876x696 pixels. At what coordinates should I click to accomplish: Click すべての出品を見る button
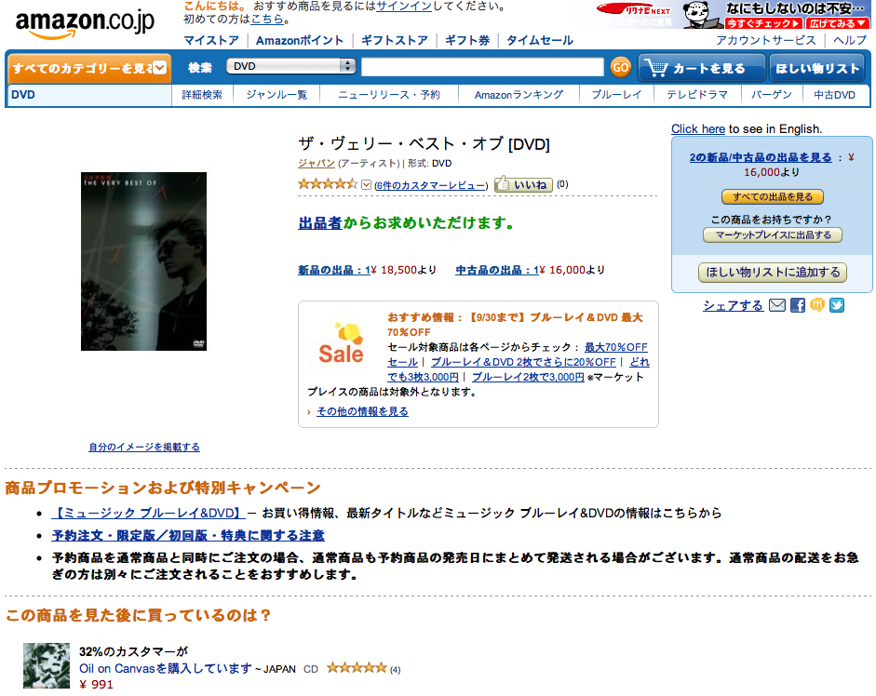pyautogui.click(x=772, y=196)
